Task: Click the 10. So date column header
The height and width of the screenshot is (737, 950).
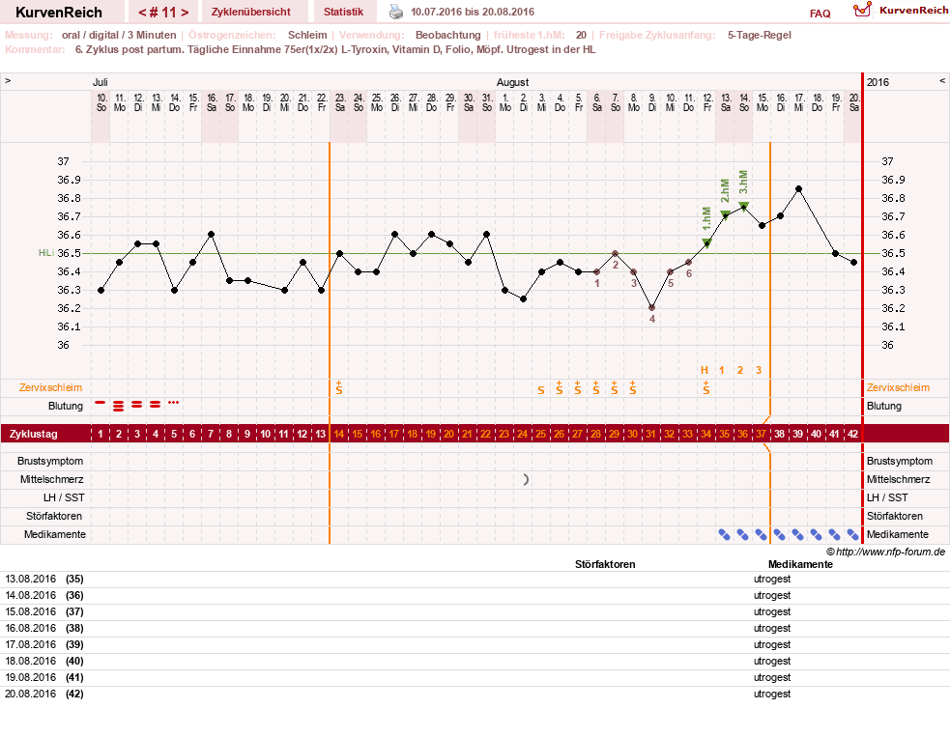Action: click(x=101, y=102)
